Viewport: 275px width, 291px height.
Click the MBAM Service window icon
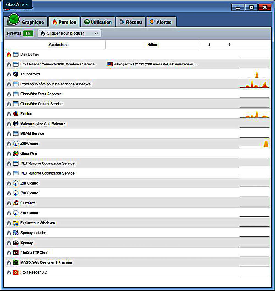click(16, 134)
